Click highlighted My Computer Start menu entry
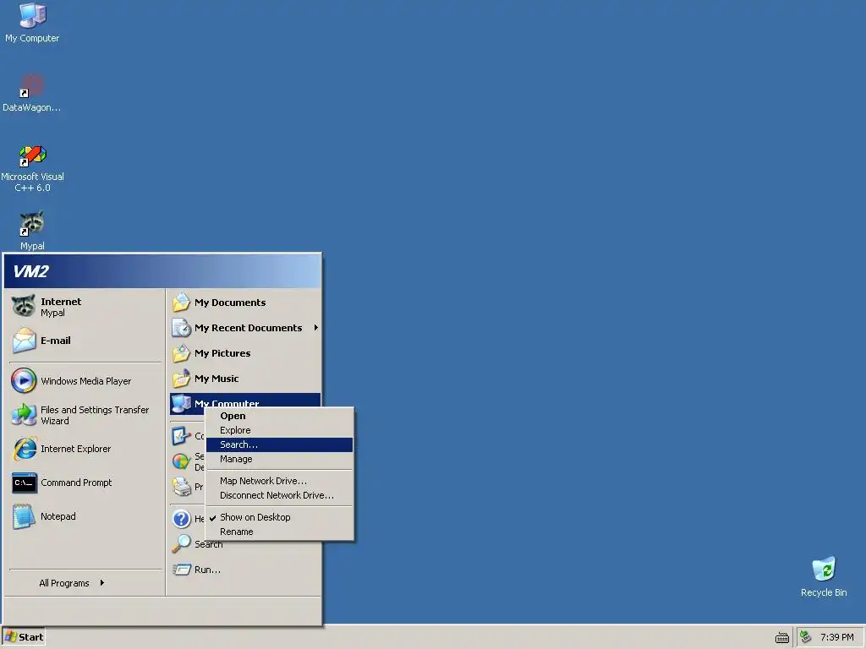 (x=245, y=401)
